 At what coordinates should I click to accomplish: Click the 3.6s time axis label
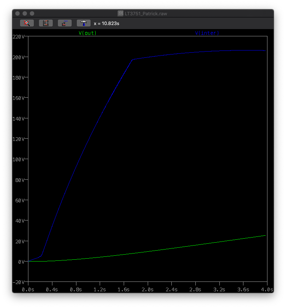tap(243, 289)
